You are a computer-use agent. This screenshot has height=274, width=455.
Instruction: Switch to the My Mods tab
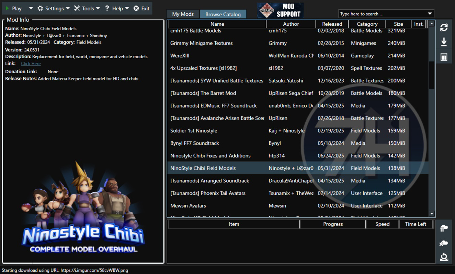183,14
